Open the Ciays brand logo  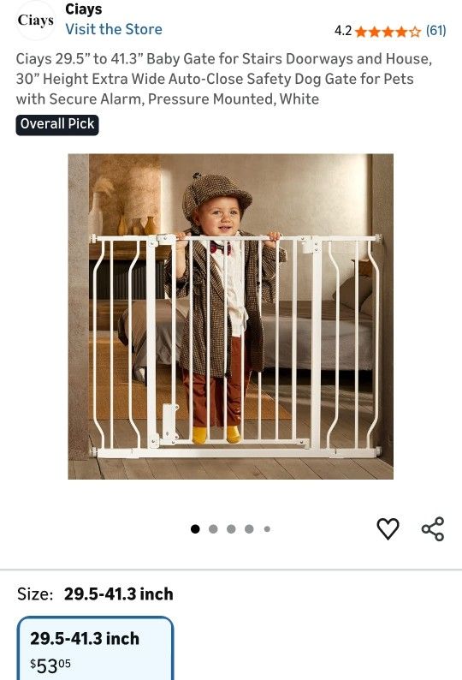[x=36, y=21]
